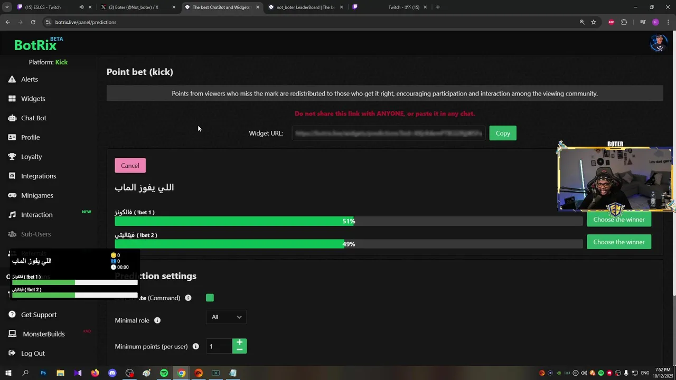This screenshot has width=676, height=380.
Task: Open the Windows Start menu
Action: (8, 373)
